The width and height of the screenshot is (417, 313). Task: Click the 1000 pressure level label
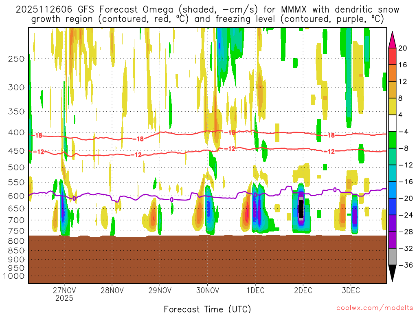(15, 276)
